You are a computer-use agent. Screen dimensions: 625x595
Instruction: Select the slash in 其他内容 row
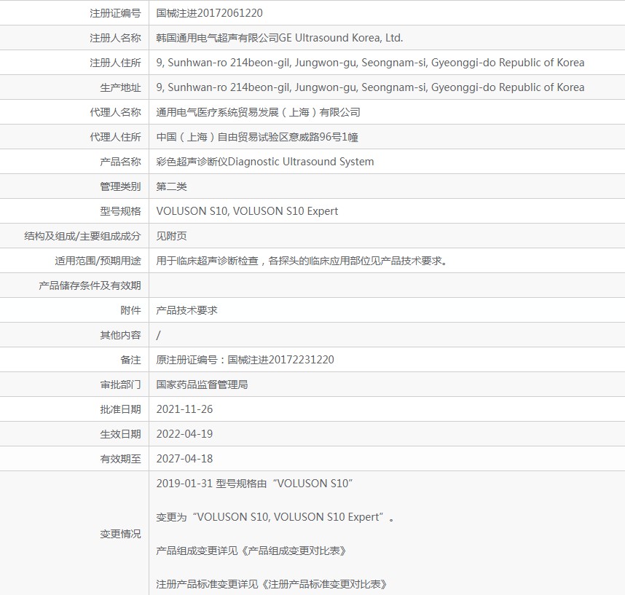[x=158, y=335]
